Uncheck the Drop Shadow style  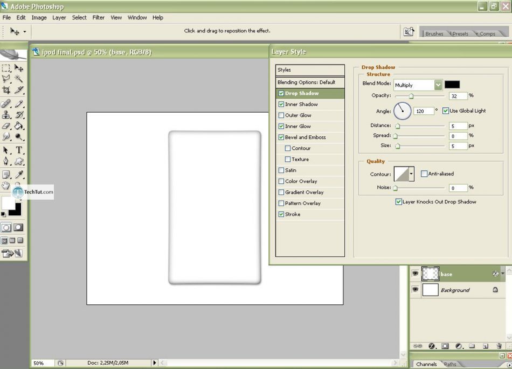(281, 93)
